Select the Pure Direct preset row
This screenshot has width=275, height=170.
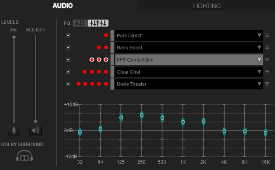[x=189, y=35]
